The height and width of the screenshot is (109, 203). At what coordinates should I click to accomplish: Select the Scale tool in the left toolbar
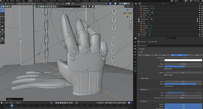(2, 26)
